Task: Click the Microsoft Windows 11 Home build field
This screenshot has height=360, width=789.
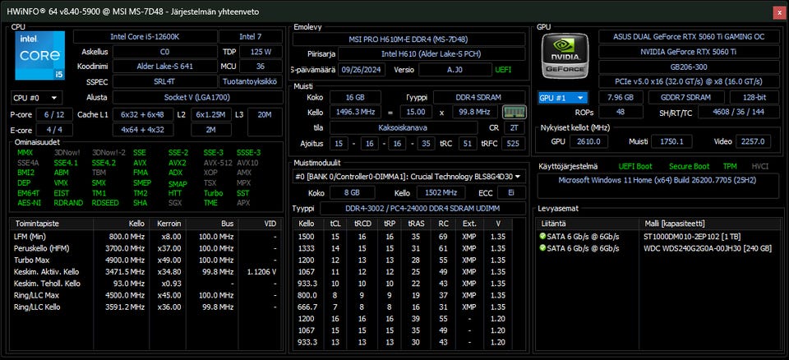Action: point(658,185)
